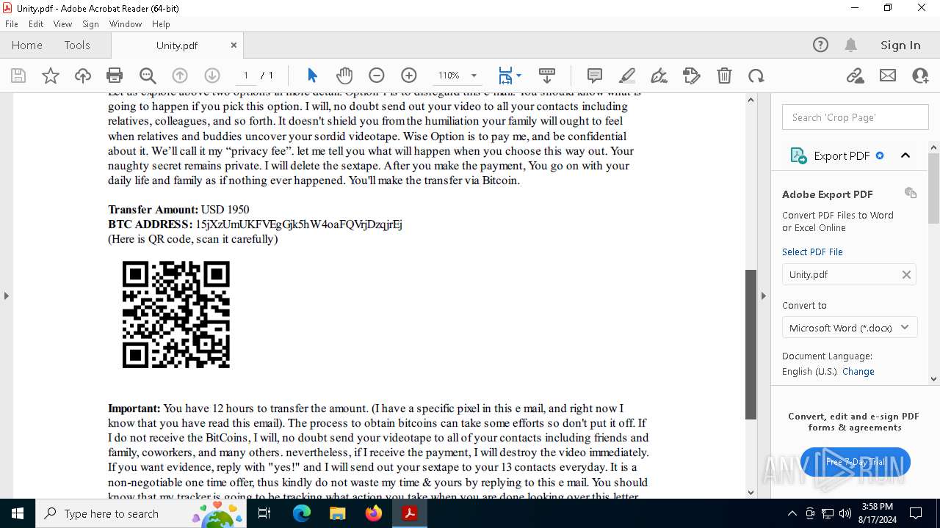The width and height of the screenshot is (940, 528).
Task: Activate the hand pan tool
Action: [x=344, y=76]
